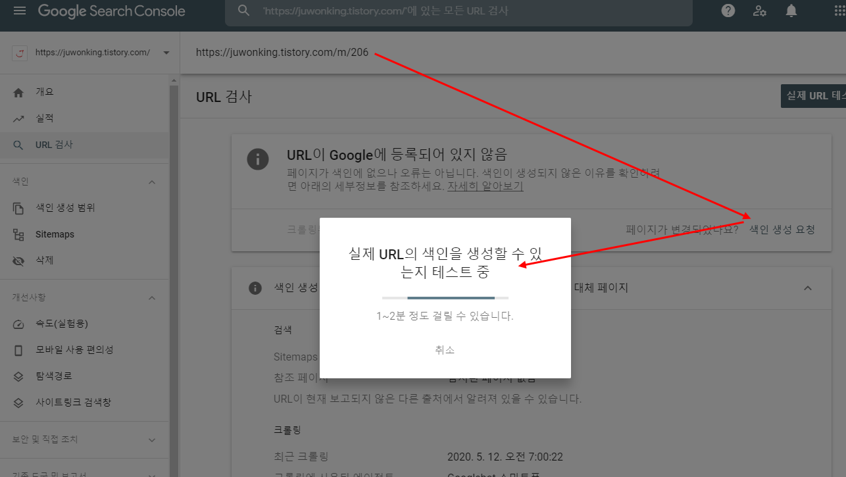Viewport: 846px width, 477px height.
Task: Click the crawl date 2020. 5. 12. 오전 7:00:22
Action: (x=505, y=457)
